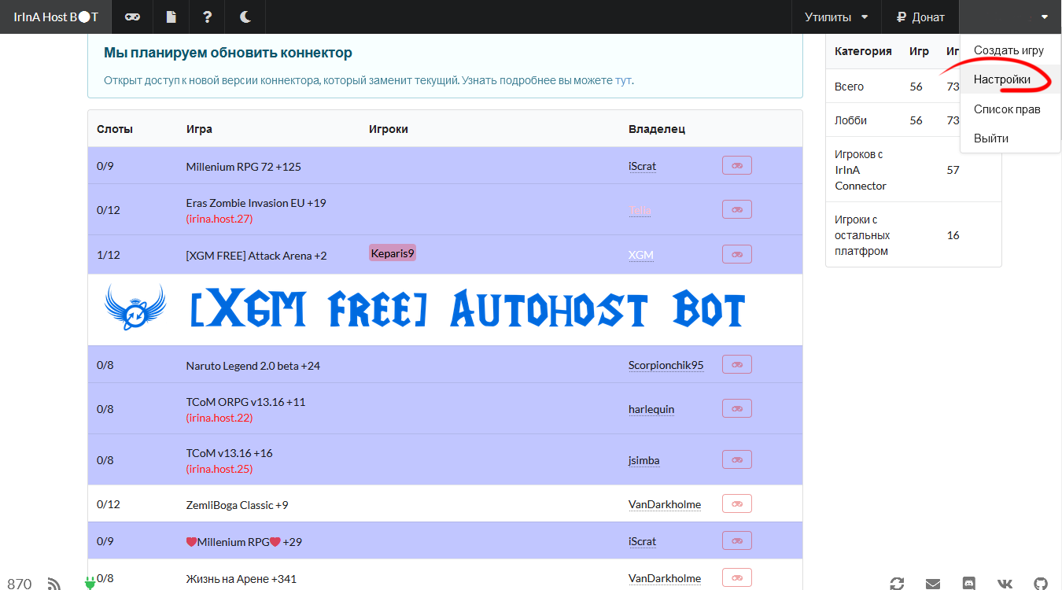1062x590 pixels.
Task: Open iScrat owner of ❤Millenium RPG❤ +29
Action: [642, 541]
